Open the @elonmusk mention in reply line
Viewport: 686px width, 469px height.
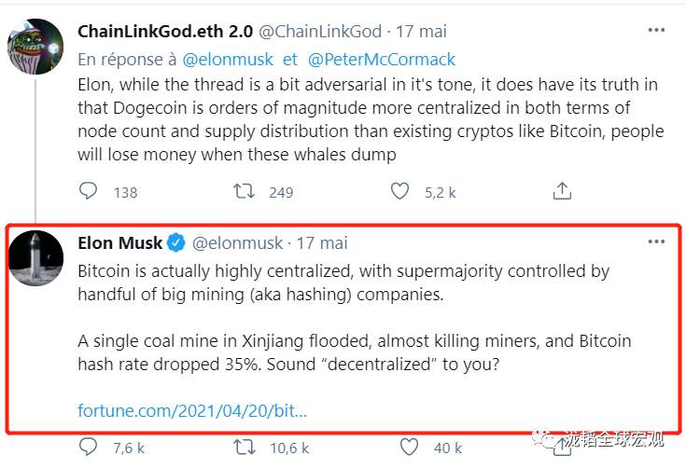pos(228,60)
